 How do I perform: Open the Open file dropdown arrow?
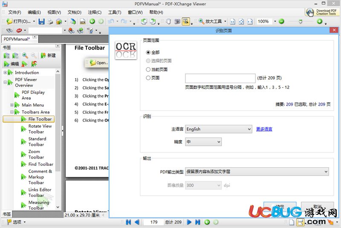[x=34, y=21]
